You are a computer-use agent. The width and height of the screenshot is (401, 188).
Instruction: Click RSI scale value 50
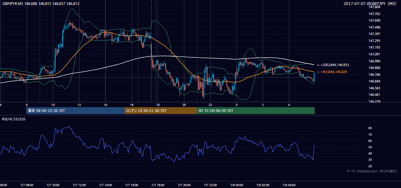click(370, 147)
